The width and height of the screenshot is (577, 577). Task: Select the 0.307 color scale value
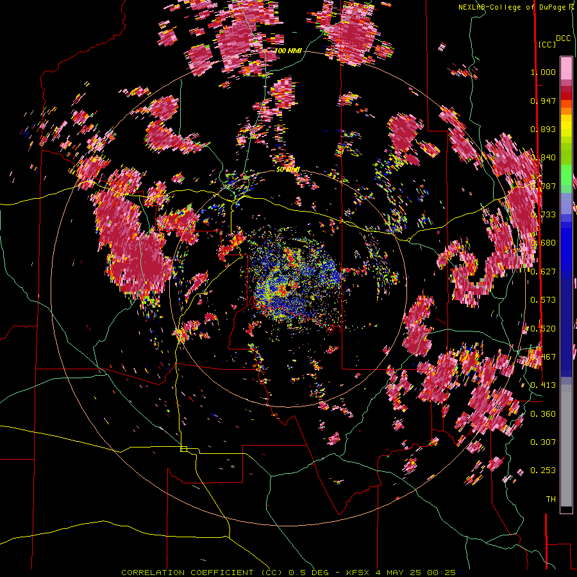(x=543, y=442)
